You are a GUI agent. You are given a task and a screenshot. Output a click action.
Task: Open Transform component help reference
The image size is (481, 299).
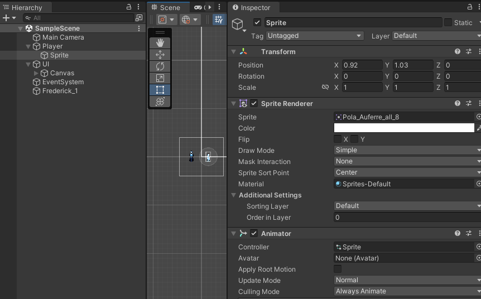[x=458, y=52]
